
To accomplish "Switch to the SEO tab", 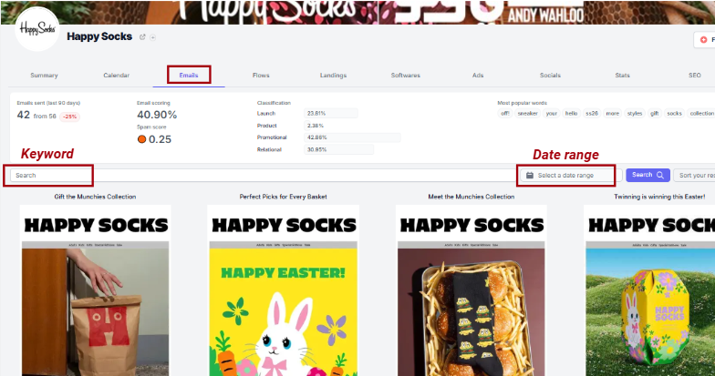I will tap(695, 75).
